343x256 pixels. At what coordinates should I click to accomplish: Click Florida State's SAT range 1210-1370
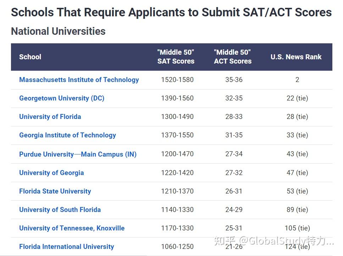pos(177,191)
